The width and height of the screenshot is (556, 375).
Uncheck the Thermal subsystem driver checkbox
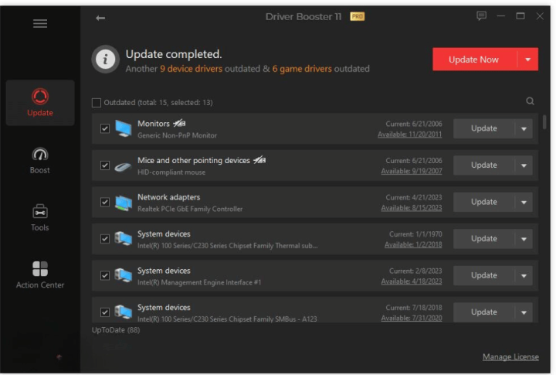click(105, 239)
